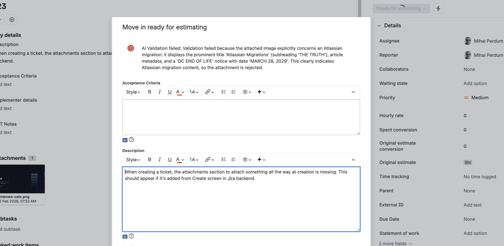504x246 pixels.
Task: Click the lightning automation icon near the status
Action: coord(438,8)
